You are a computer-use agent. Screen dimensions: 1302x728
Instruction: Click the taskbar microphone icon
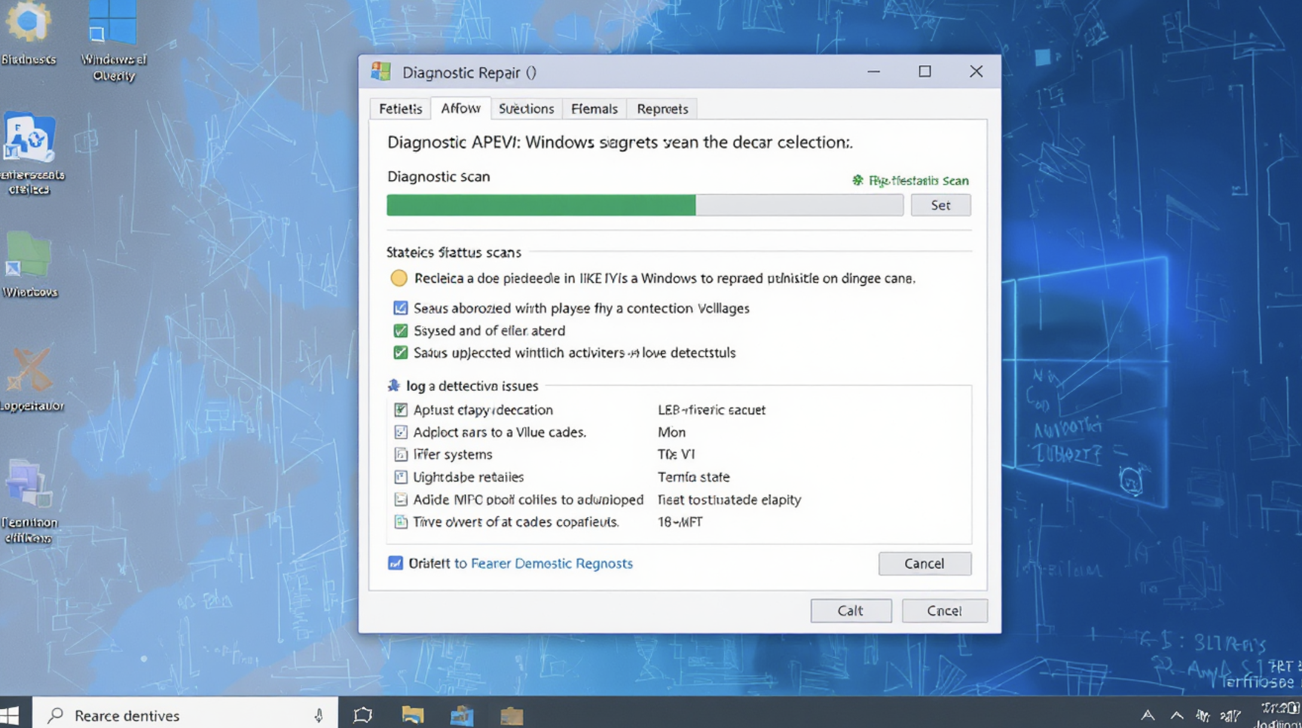pyautogui.click(x=319, y=715)
